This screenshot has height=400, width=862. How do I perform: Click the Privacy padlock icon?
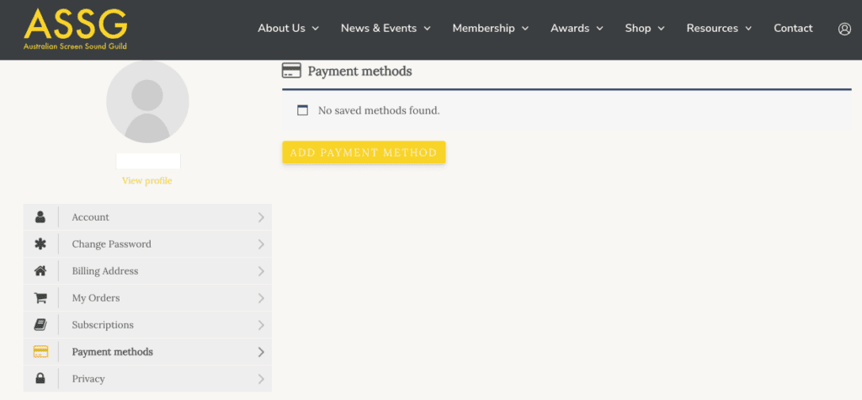point(40,379)
